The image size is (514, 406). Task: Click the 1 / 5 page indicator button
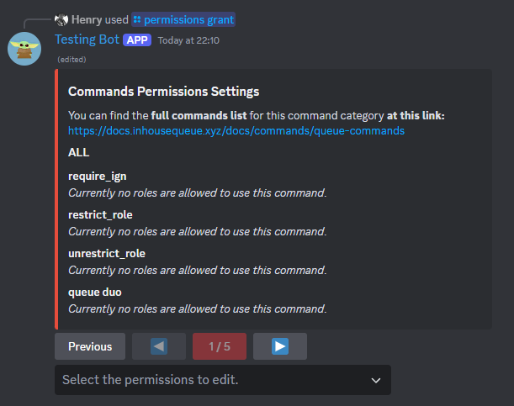(220, 346)
